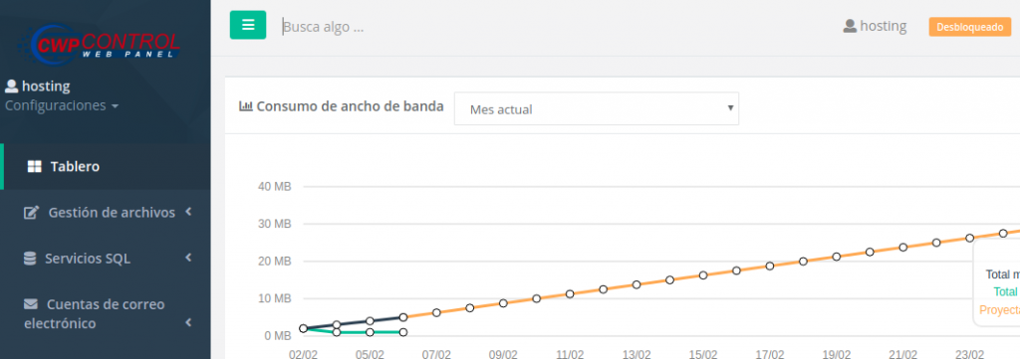Open the Configuraciones dropdown in sidebar

pyautogui.click(x=62, y=105)
